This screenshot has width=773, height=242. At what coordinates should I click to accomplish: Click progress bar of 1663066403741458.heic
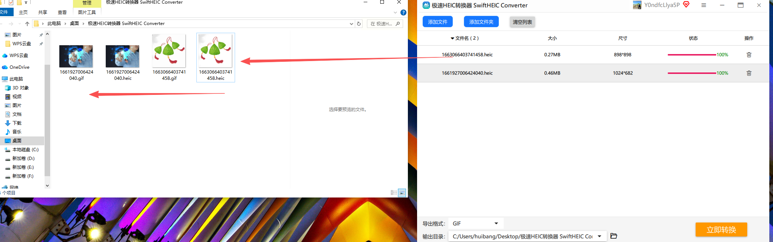tap(692, 55)
